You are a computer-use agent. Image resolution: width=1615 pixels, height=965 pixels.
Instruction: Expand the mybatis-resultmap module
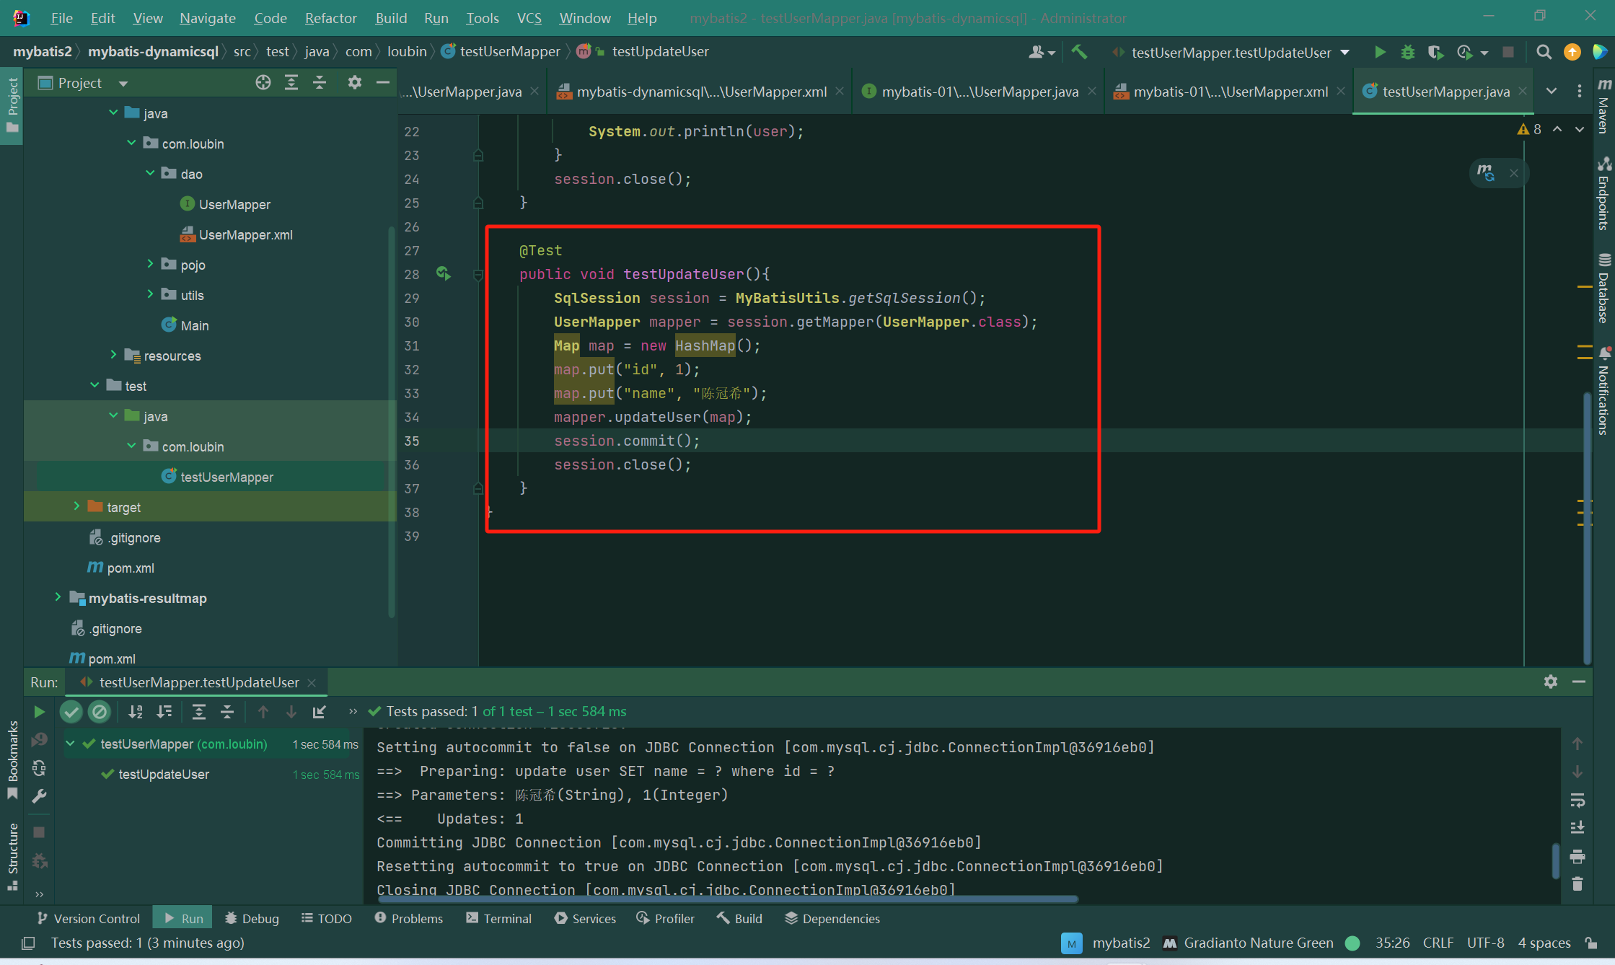(x=58, y=598)
